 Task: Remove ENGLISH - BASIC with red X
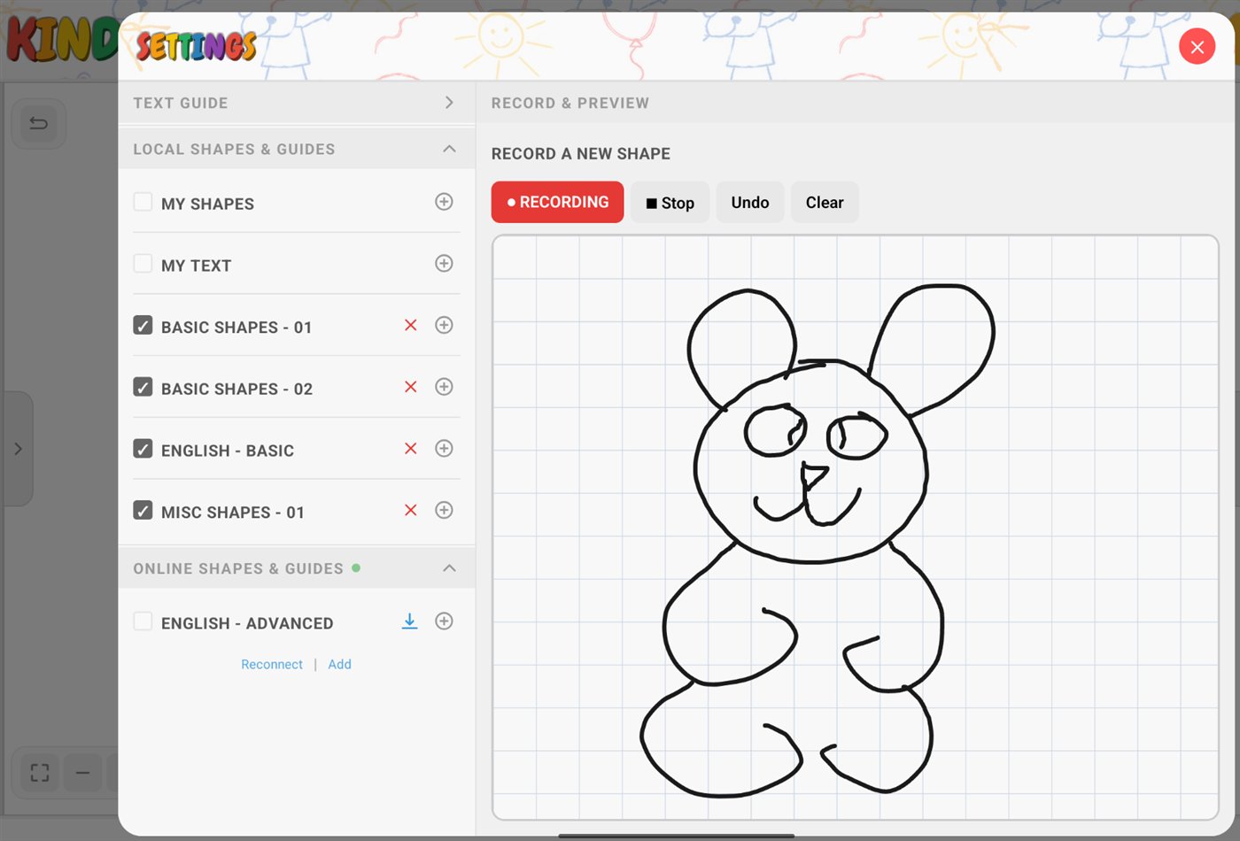[411, 449]
